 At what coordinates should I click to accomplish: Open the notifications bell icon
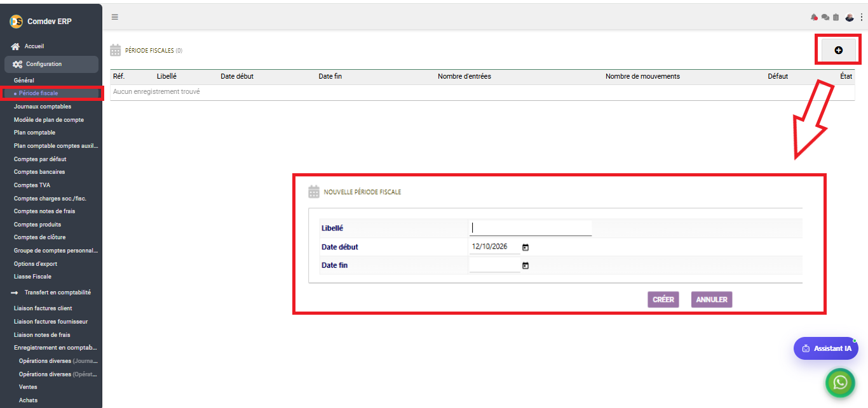tap(815, 17)
